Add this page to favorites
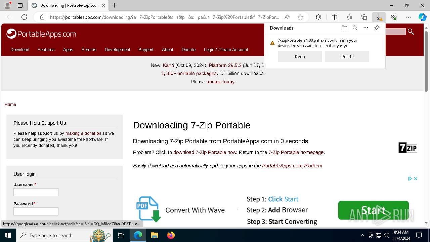The width and height of the screenshot is (430, 242). pos(300,17)
